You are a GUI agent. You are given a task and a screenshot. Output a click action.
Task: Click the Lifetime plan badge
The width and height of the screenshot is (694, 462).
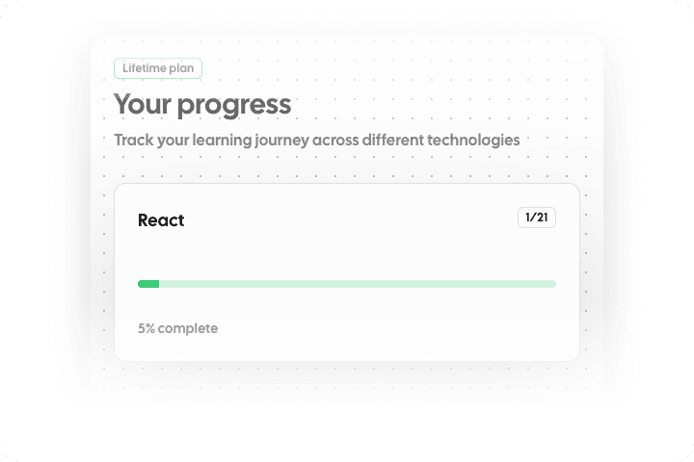[x=158, y=68]
